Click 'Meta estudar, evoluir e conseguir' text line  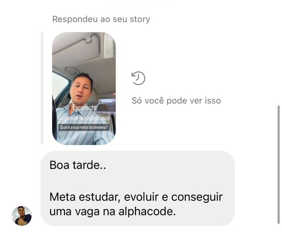click(136, 197)
